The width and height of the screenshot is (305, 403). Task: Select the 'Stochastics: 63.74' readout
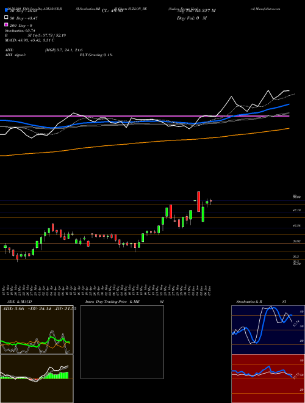click(20, 31)
